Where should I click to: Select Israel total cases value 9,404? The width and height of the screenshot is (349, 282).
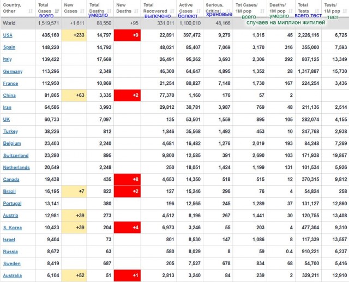point(53,240)
